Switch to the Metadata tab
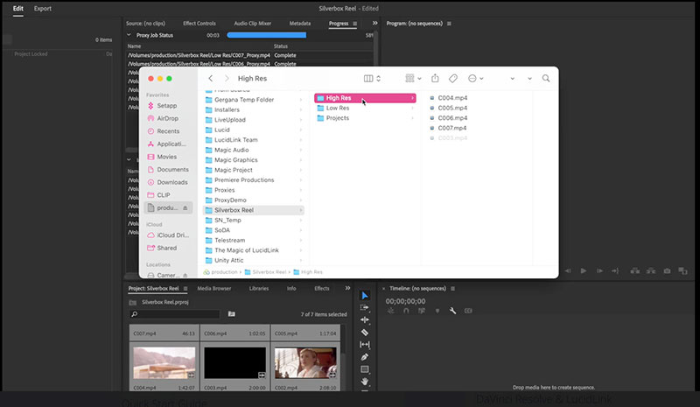The image size is (700, 407). pyautogui.click(x=300, y=24)
